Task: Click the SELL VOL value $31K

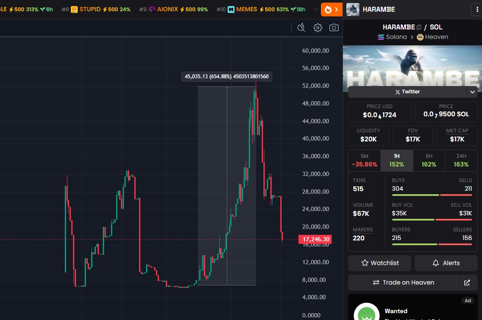Action: click(466, 213)
